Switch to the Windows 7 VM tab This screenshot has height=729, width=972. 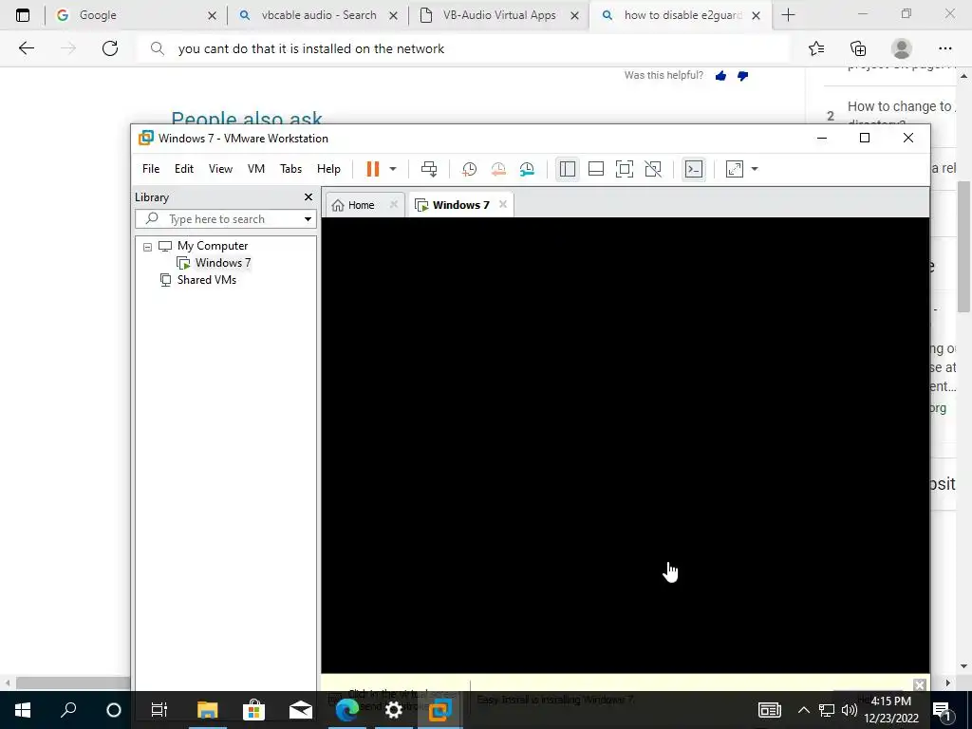(x=460, y=205)
